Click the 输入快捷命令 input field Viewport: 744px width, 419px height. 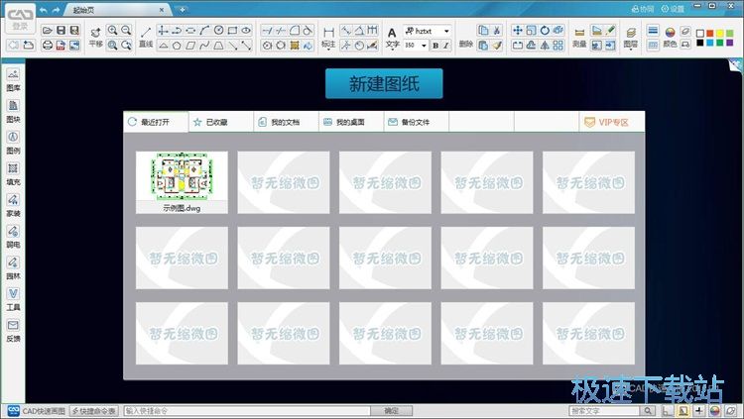pyautogui.click(x=247, y=410)
